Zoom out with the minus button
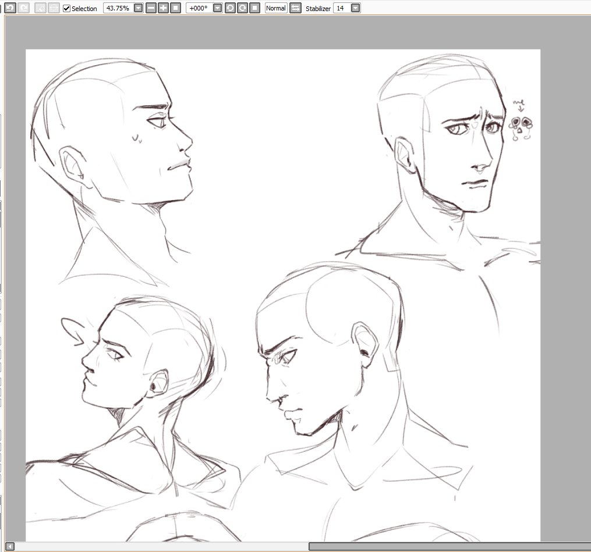 pyautogui.click(x=151, y=8)
